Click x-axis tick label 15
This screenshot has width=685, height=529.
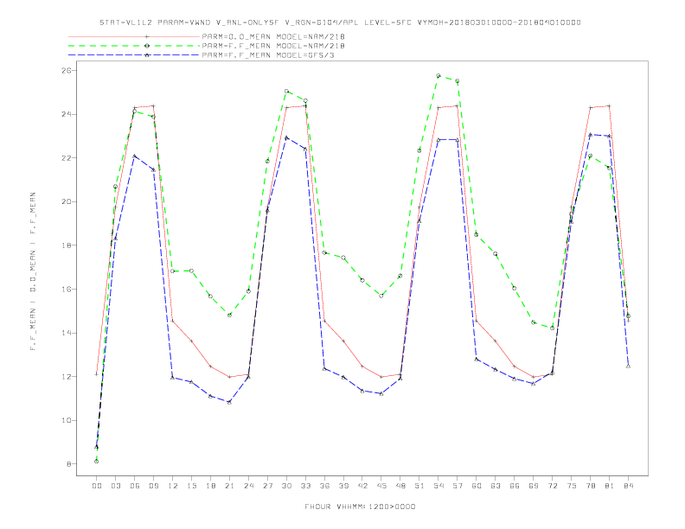click(191, 486)
